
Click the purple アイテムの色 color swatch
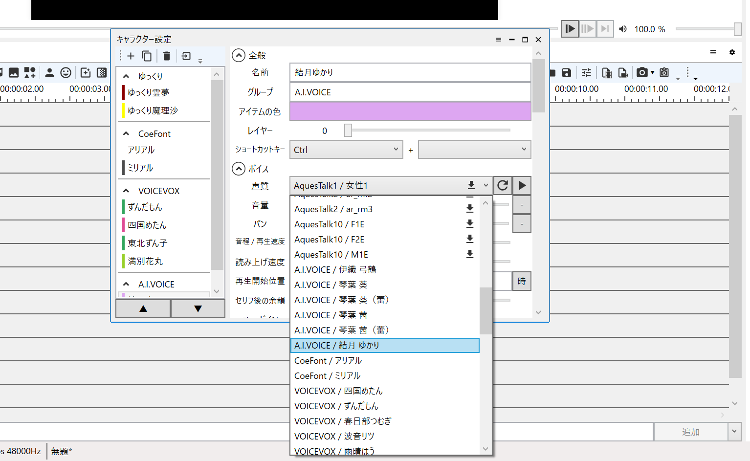tap(410, 111)
